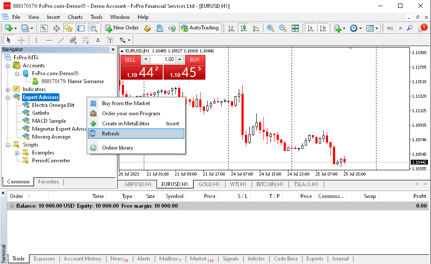Zoom out on the chart

[x=282, y=28]
